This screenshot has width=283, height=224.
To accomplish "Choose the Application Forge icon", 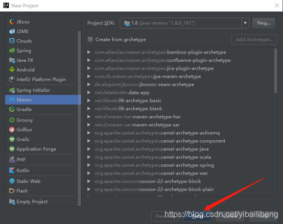I will (12, 149).
